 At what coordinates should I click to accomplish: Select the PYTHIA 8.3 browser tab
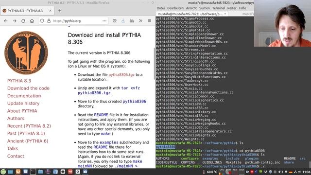27,11
